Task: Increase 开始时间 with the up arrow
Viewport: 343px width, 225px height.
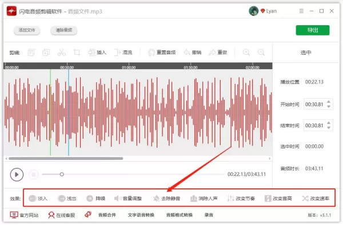Action: [x=329, y=102]
